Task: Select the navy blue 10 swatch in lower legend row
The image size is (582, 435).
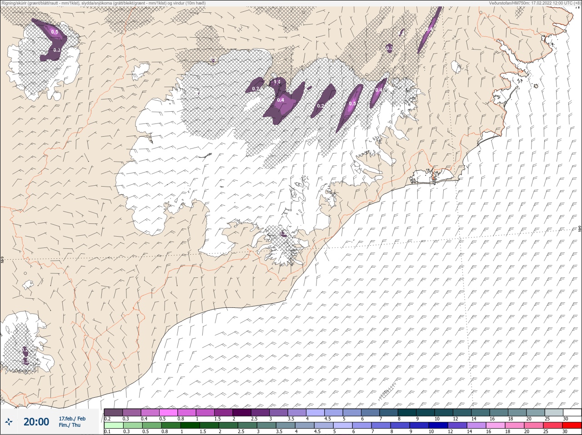Action: [438, 425]
